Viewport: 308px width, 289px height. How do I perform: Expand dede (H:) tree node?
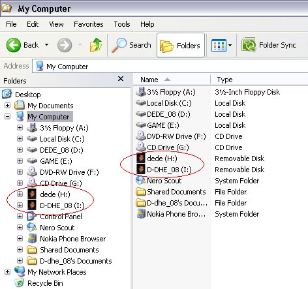click(x=20, y=194)
